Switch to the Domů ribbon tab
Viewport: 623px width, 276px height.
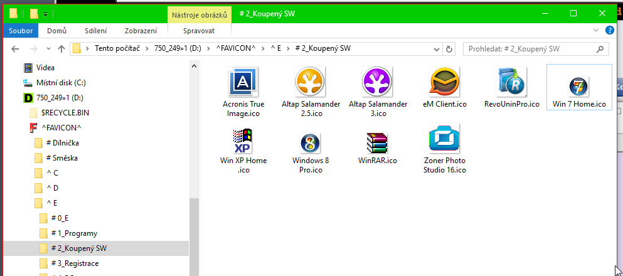(x=57, y=31)
